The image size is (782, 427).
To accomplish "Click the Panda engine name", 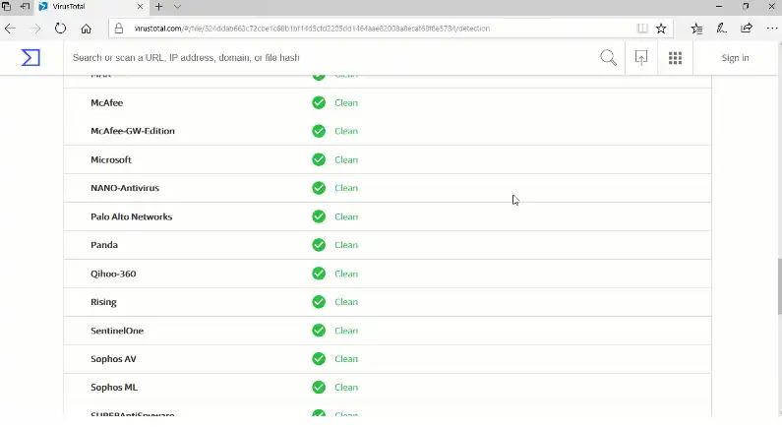I will (104, 245).
